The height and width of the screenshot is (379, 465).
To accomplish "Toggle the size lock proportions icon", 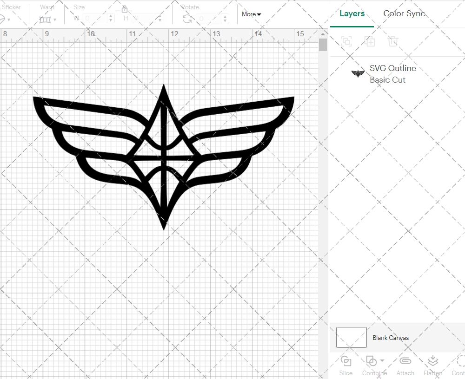I will (x=125, y=9).
